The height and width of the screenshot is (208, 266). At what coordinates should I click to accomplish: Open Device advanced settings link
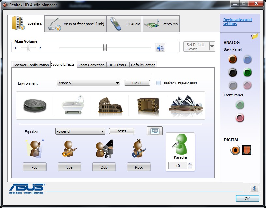(237, 22)
